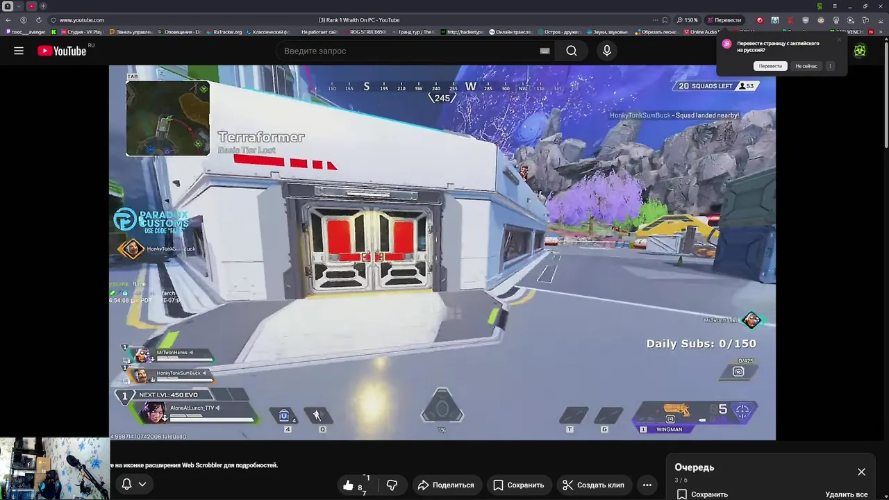Go to the YouTube home logo
This screenshot has height=500, width=889.
62,51
